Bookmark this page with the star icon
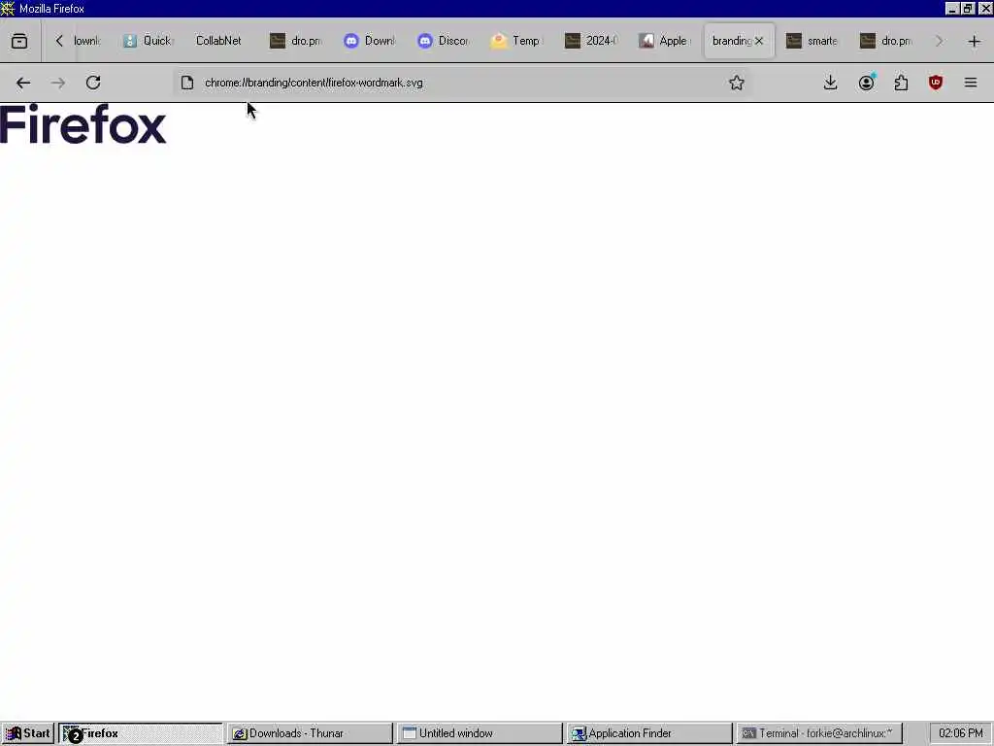Screen dimensions: 994x746 pyautogui.click(x=736, y=83)
